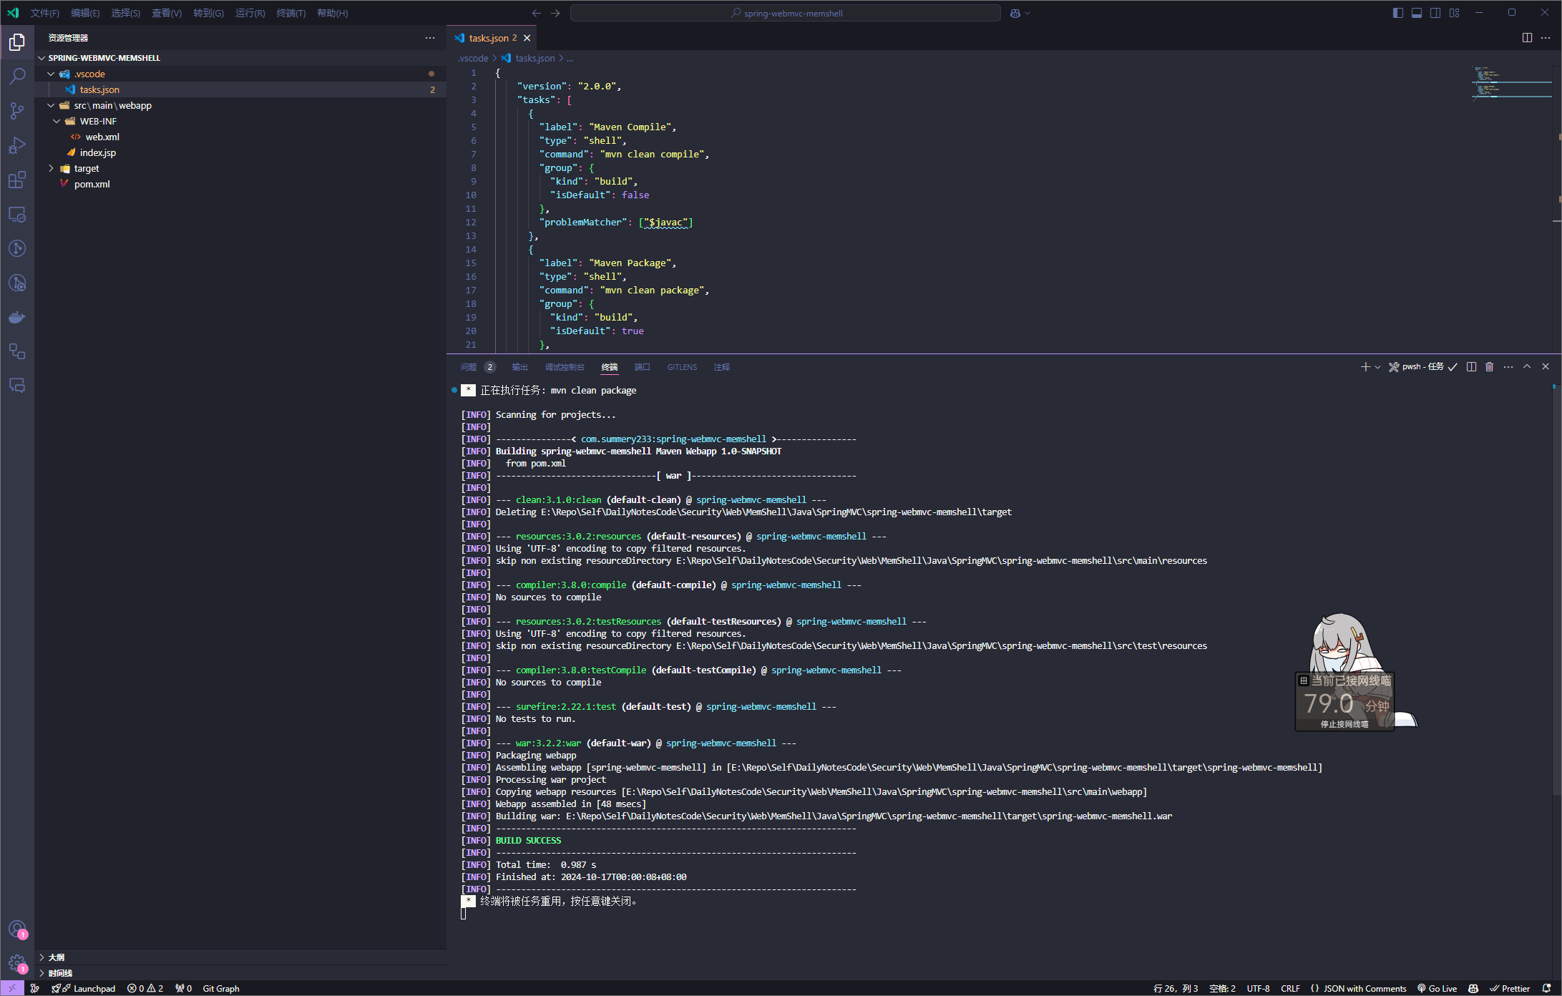
Task: Open the 帮助(H) menu
Action: 332,13
